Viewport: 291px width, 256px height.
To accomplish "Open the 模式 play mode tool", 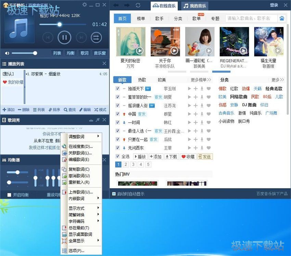I will pos(100,110).
